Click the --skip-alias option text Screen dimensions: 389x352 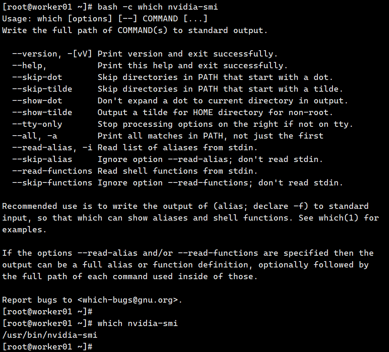[x=42, y=159]
